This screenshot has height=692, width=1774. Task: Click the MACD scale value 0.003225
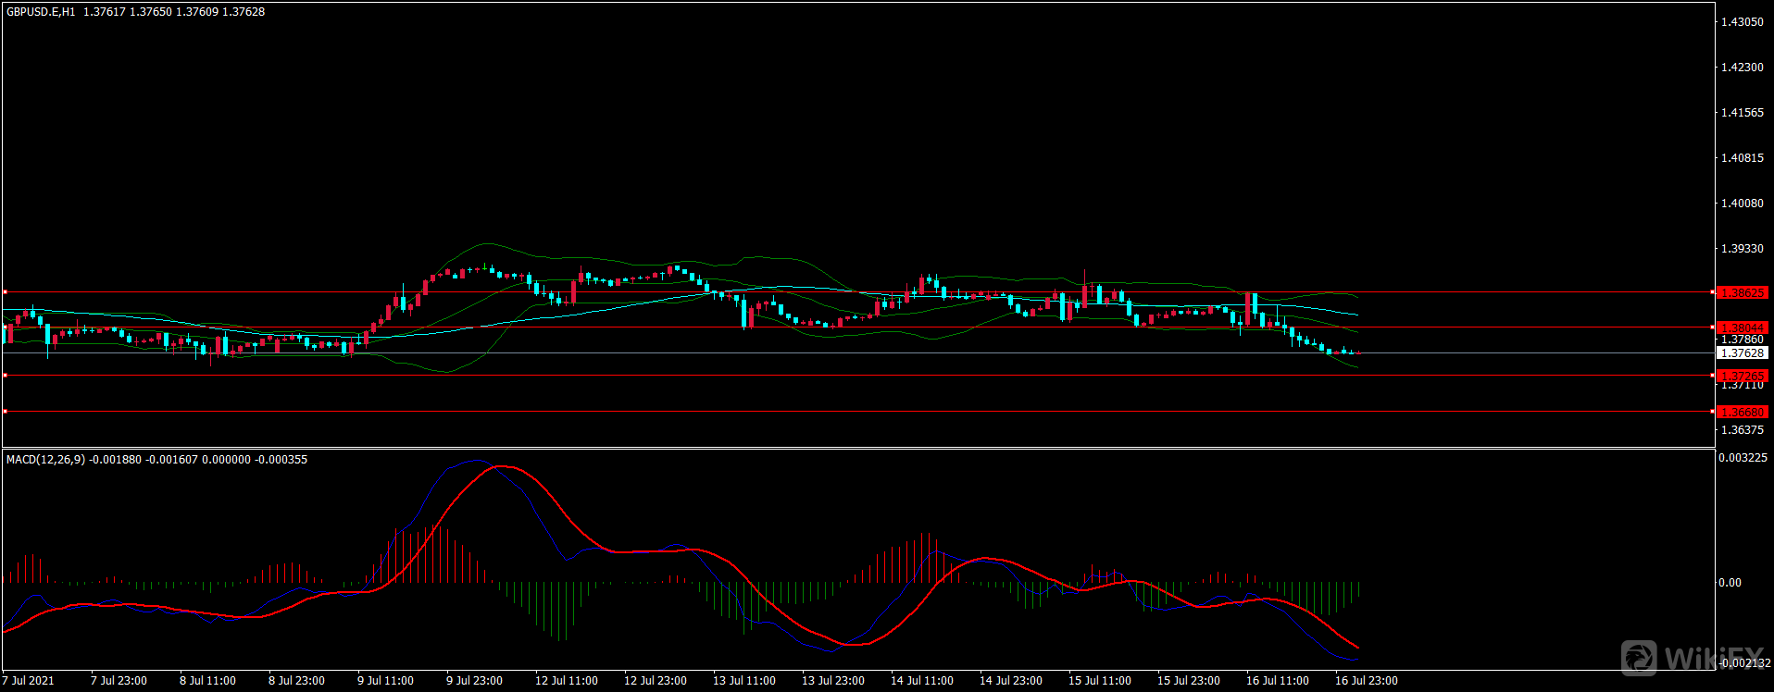(1742, 458)
